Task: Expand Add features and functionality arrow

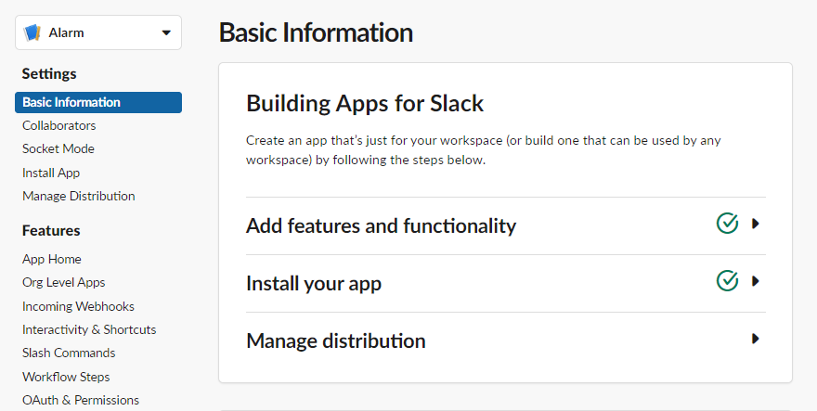Action: 756,224
